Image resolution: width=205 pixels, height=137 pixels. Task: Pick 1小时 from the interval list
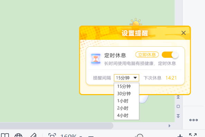pyautogui.click(x=127, y=101)
